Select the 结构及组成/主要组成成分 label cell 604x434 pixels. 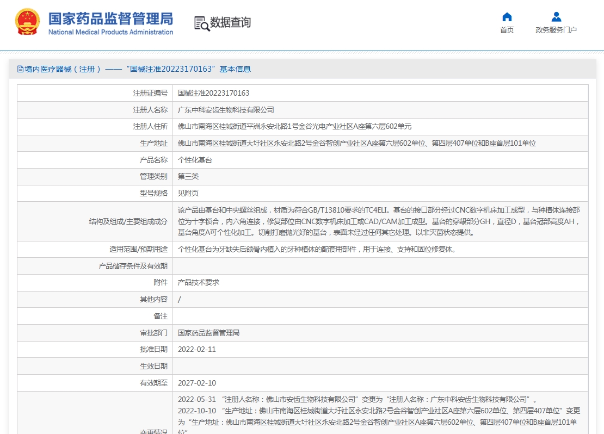point(95,221)
